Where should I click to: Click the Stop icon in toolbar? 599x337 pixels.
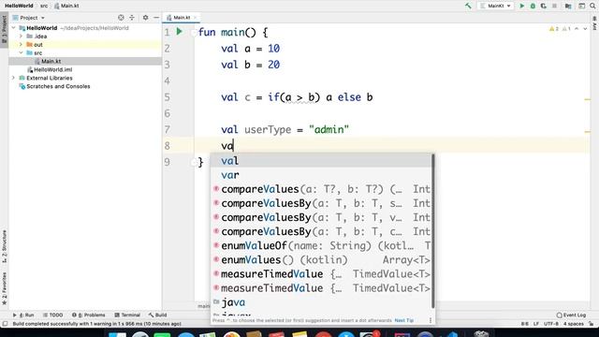tap(554, 6)
